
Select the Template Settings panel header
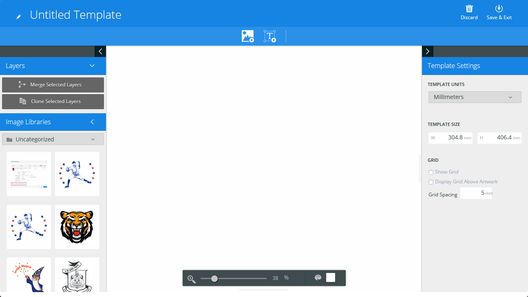(x=453, y=66)
